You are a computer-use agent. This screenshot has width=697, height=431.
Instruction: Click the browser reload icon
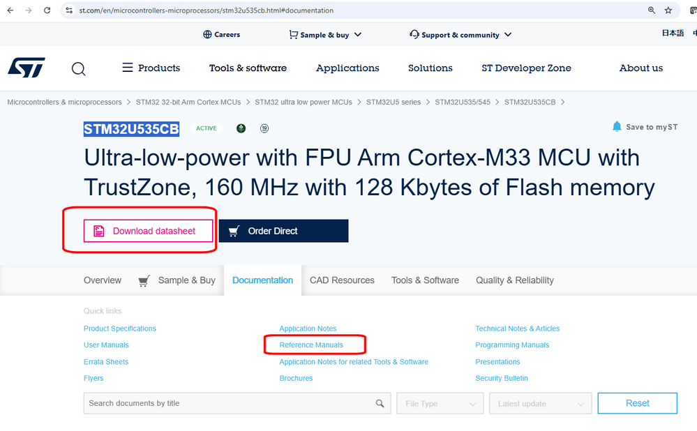tap(47, 10)
